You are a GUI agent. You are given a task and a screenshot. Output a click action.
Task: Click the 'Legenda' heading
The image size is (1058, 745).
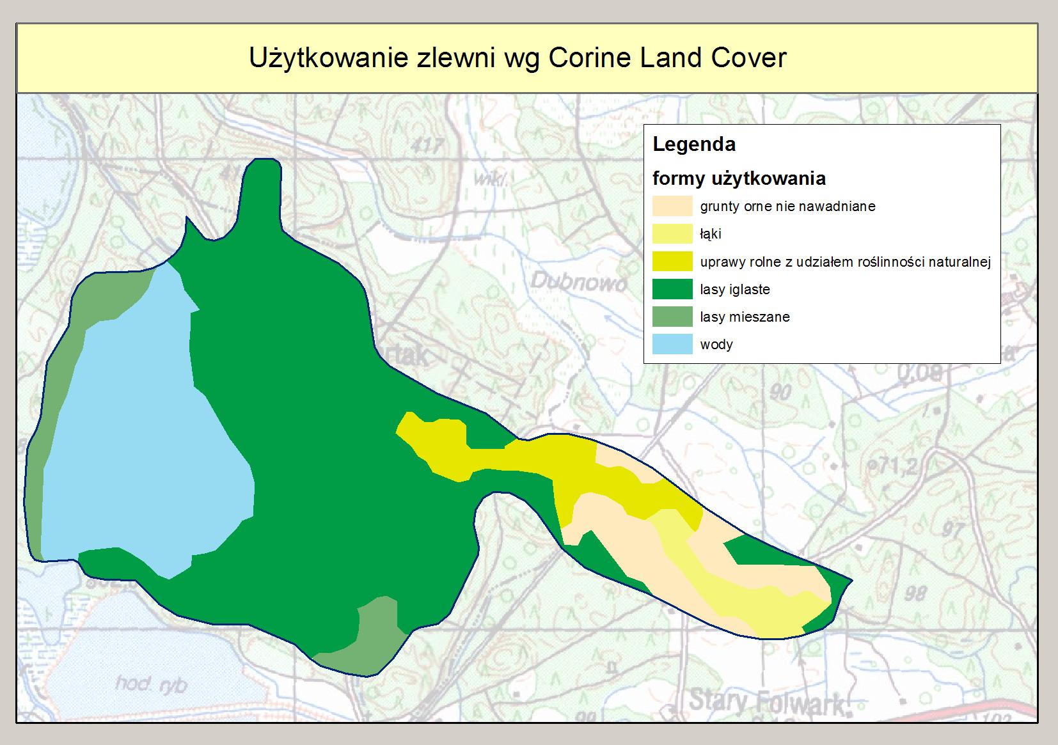(x=694, y=145)
